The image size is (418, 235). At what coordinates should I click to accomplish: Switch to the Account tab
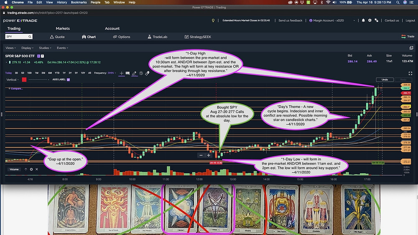[112, 28]
